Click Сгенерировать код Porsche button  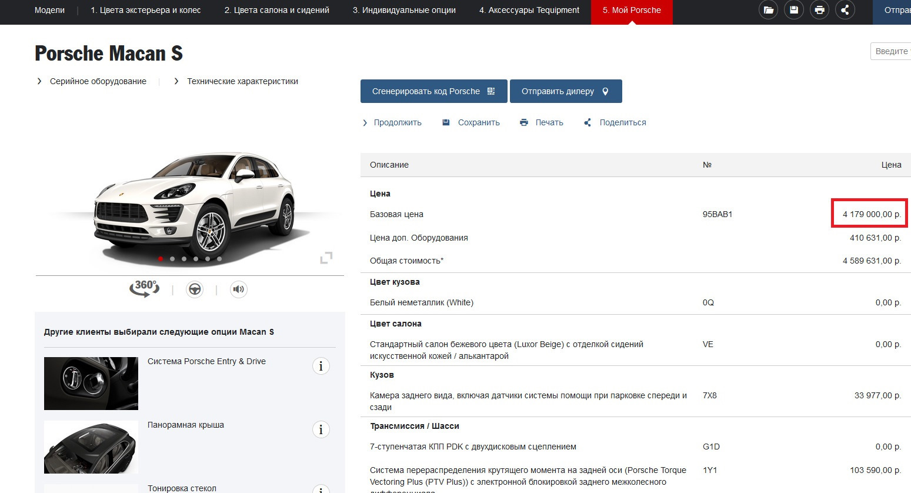434,91
